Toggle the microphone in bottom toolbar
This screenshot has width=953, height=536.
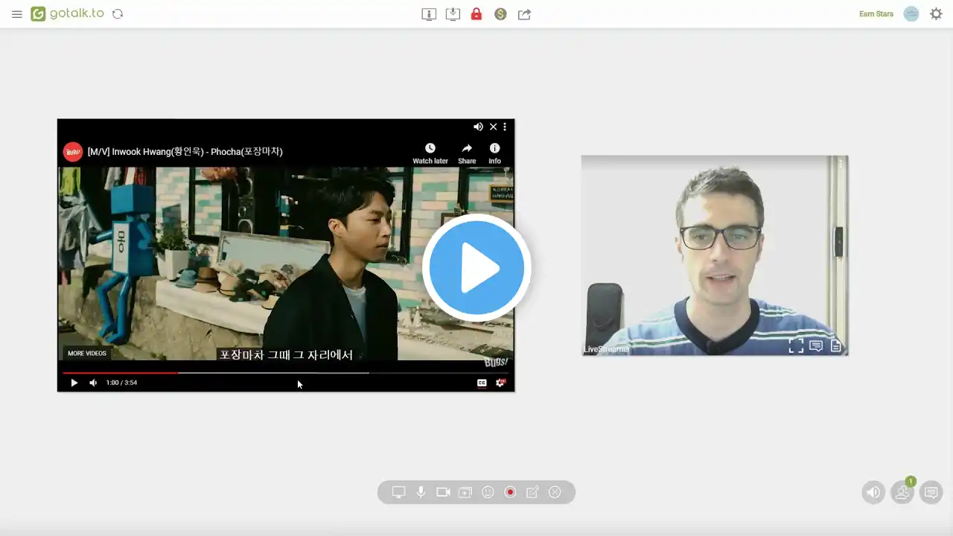click(x=421, y=492)
